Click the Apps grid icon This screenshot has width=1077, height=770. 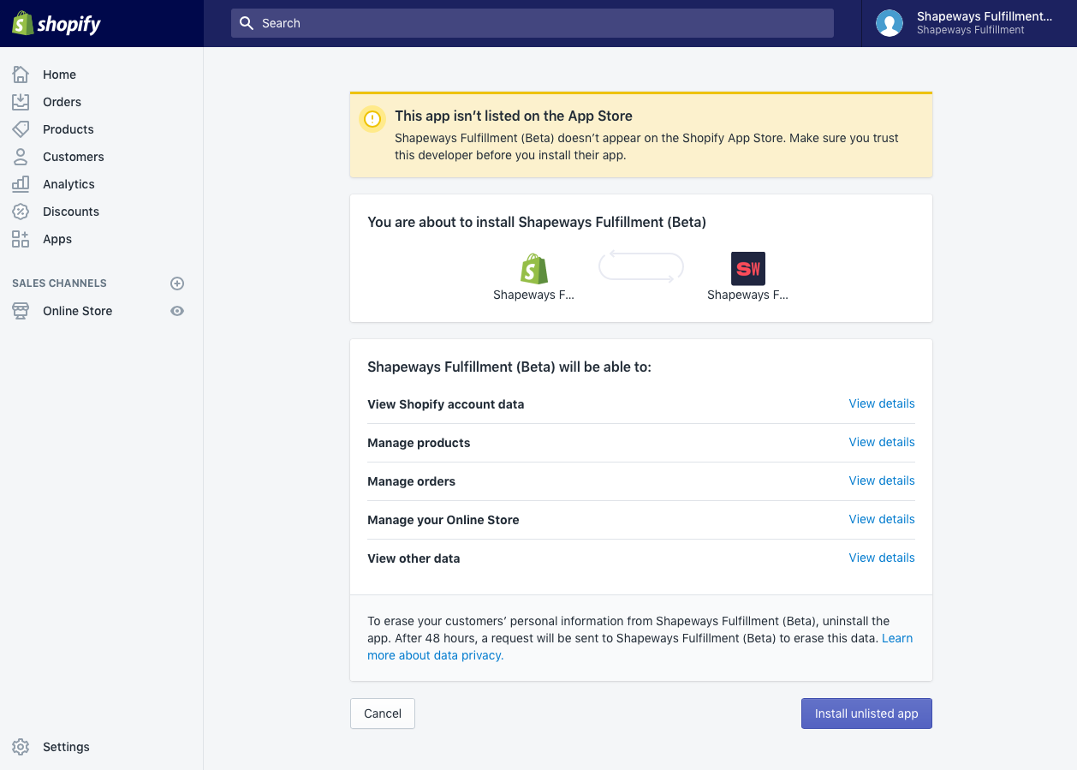21,239
